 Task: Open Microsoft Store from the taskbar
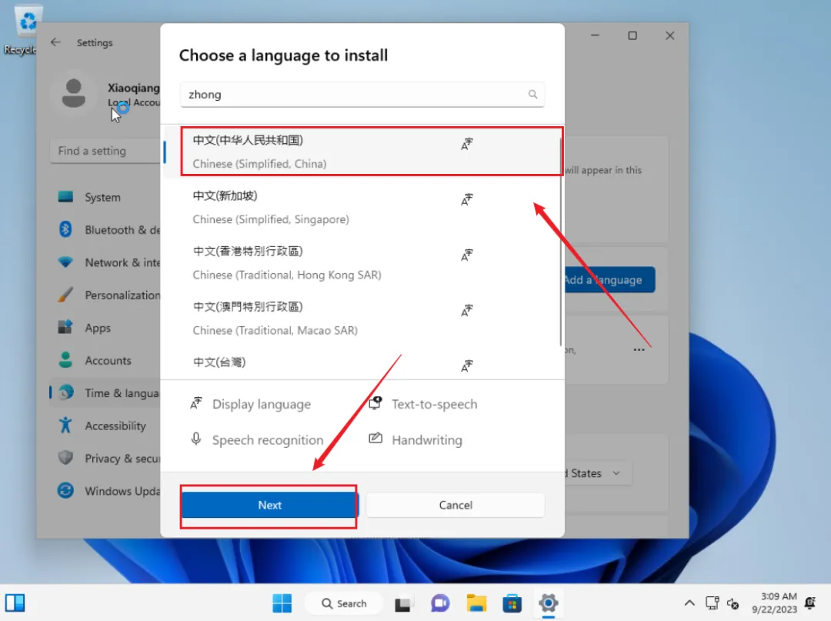(x=512, y=603)
